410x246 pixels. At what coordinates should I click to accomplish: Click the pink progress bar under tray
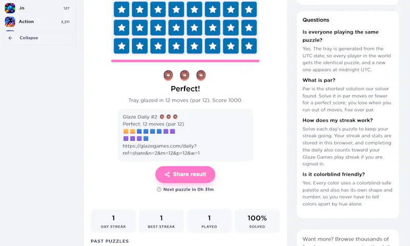[x=185, y=61]
